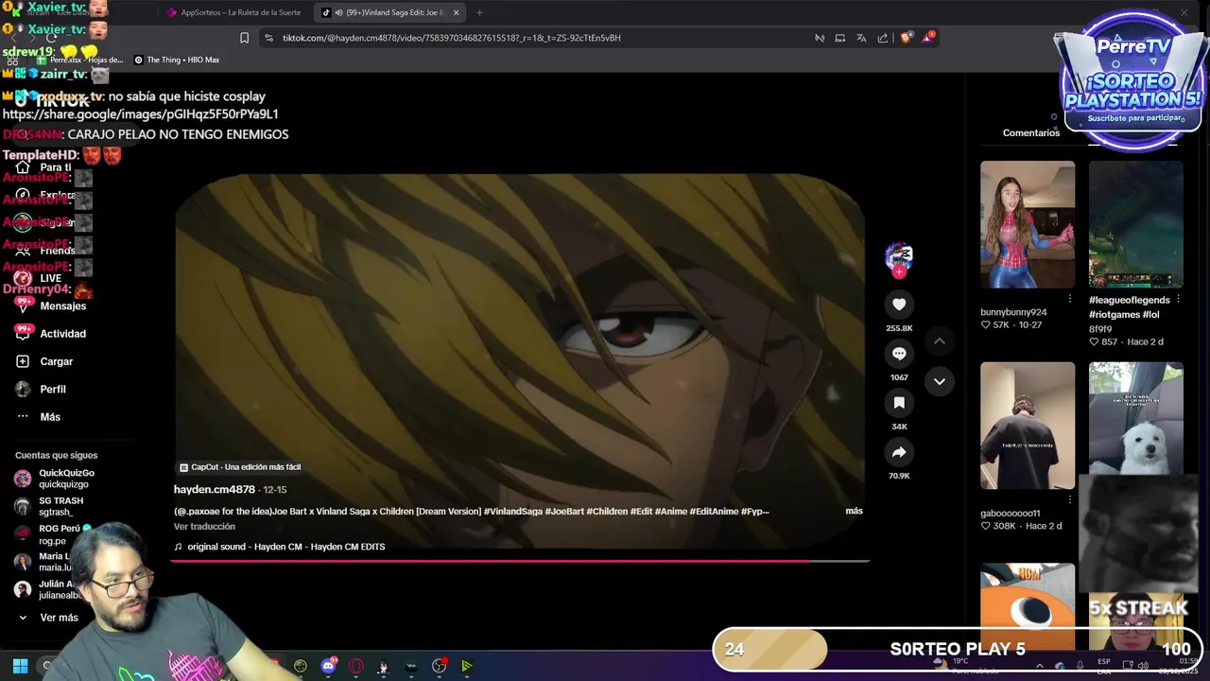Go to the next video with down chevron

940,381
